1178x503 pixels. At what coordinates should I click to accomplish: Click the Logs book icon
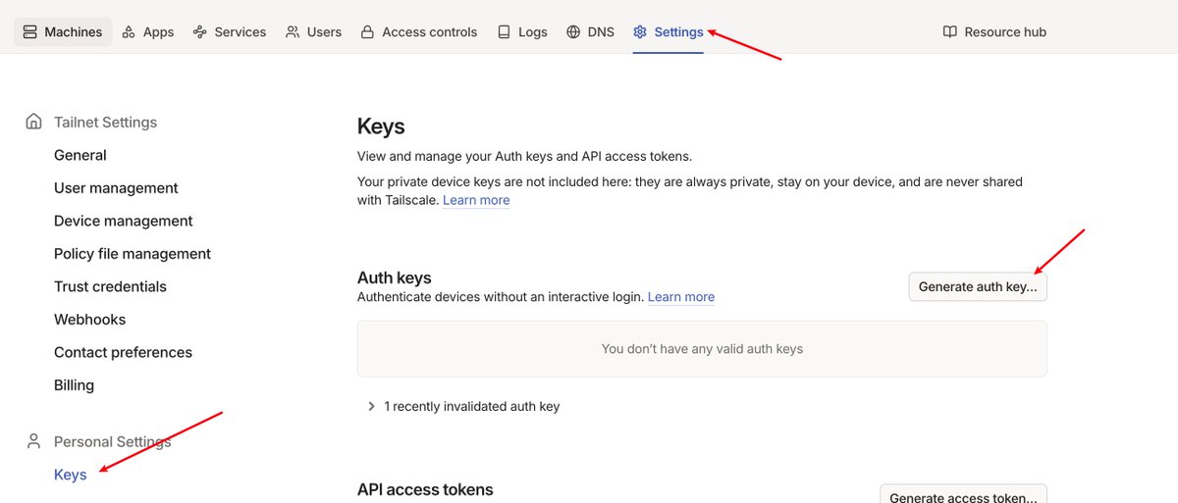tap(504, 32)
